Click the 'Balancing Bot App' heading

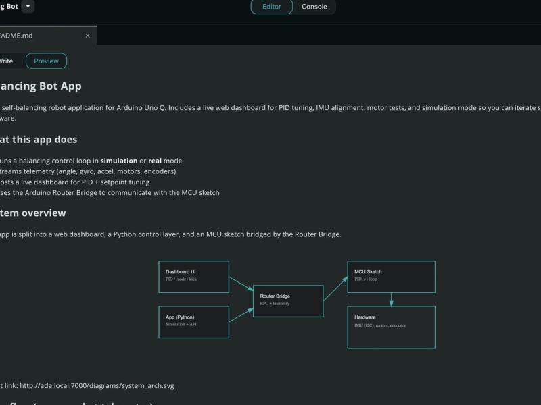(x=41, y=86)
